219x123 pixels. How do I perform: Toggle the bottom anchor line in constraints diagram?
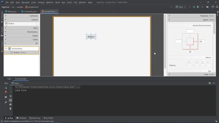(x=190, y=47)
